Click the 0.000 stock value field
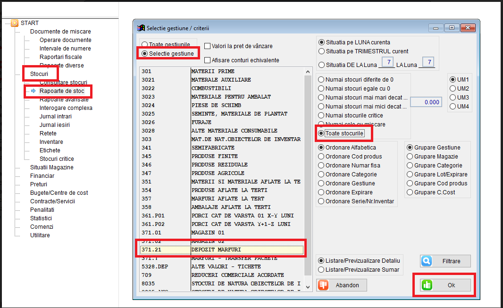This screenshot has width=503, height=308. 426,102
